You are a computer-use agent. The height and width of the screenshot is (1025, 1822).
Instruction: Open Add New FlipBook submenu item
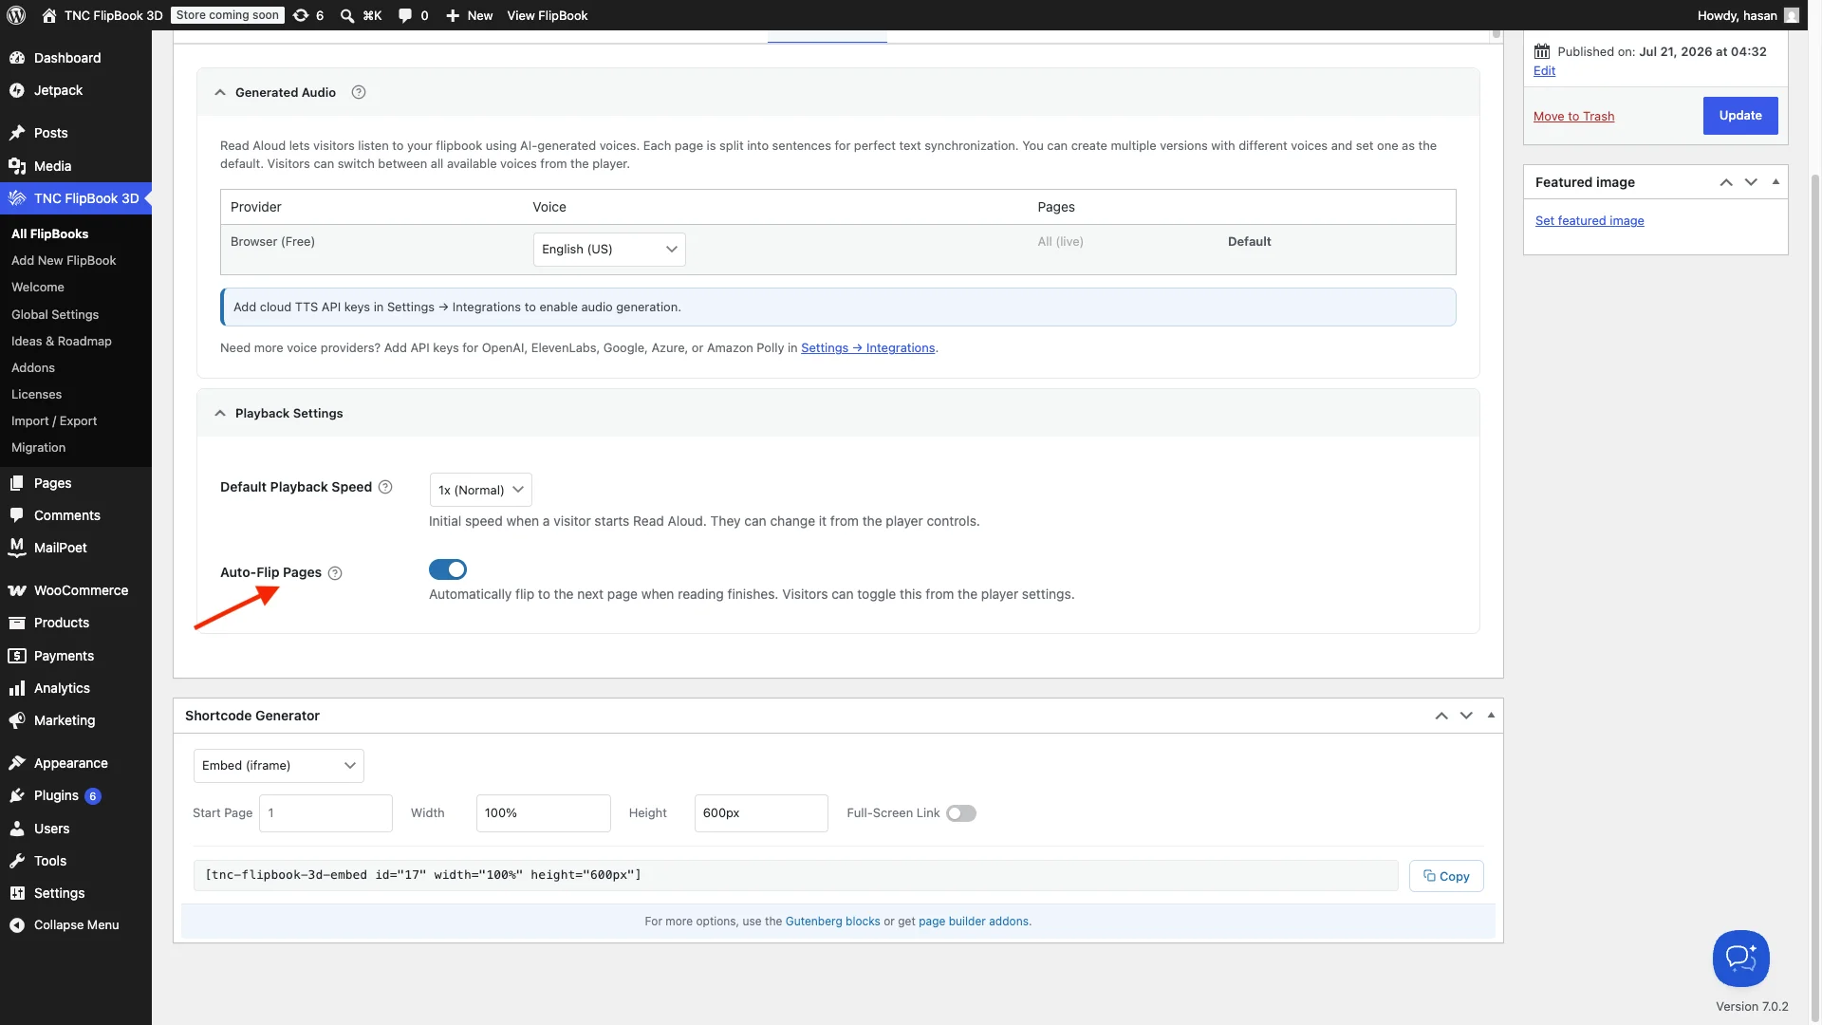click(x=64, y=260)
